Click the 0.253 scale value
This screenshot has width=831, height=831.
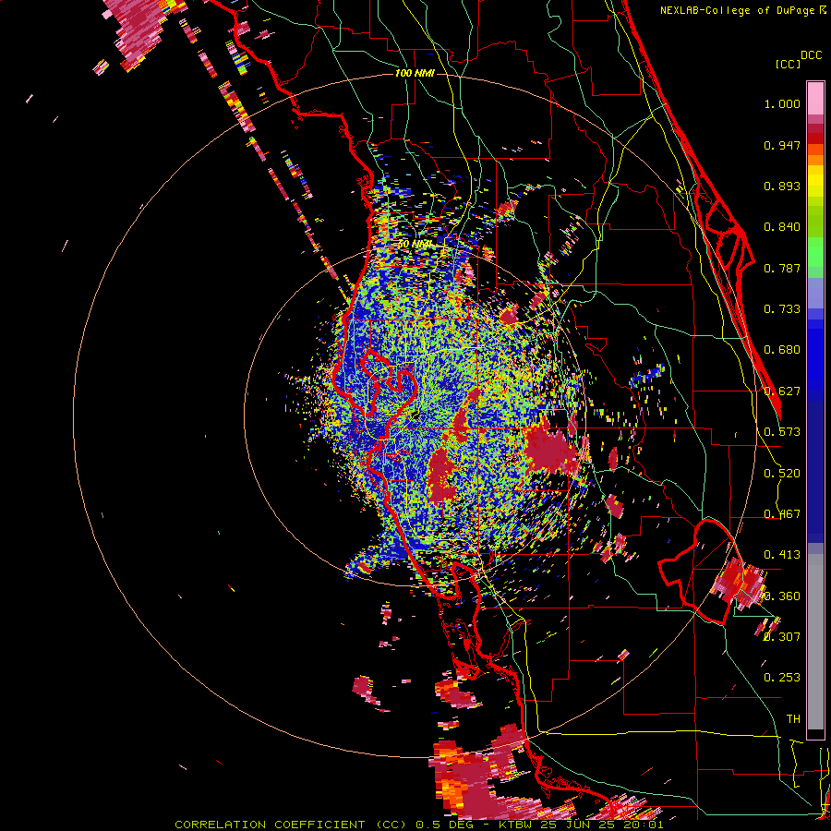782,678
